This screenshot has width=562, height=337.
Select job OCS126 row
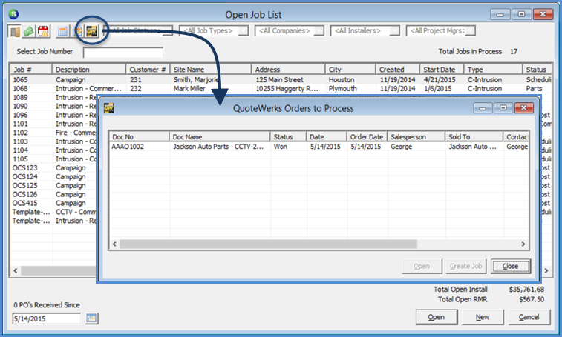pos(53,194)
